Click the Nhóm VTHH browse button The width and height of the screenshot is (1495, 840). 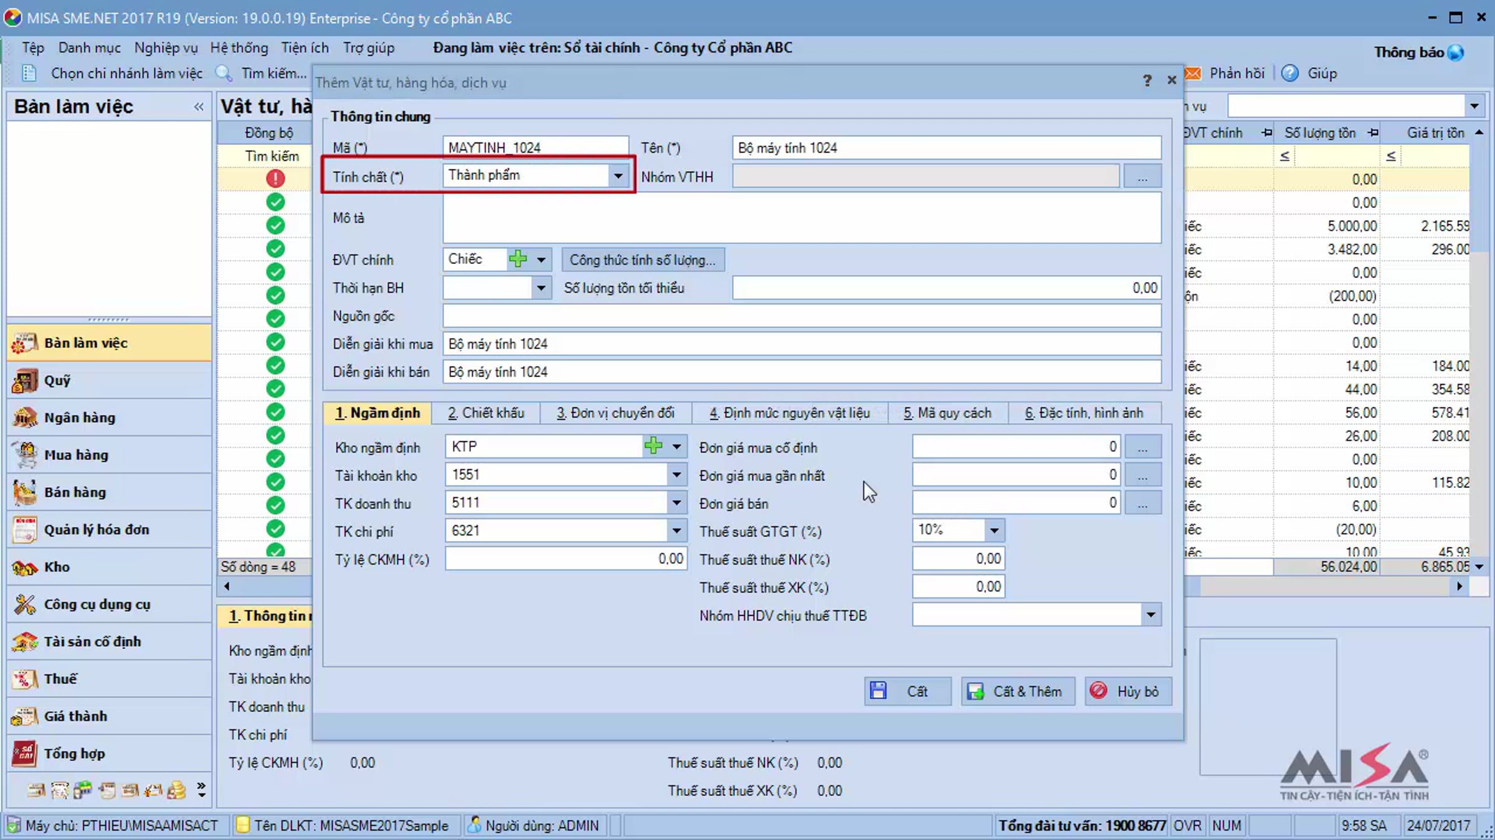coord(1142,177)
